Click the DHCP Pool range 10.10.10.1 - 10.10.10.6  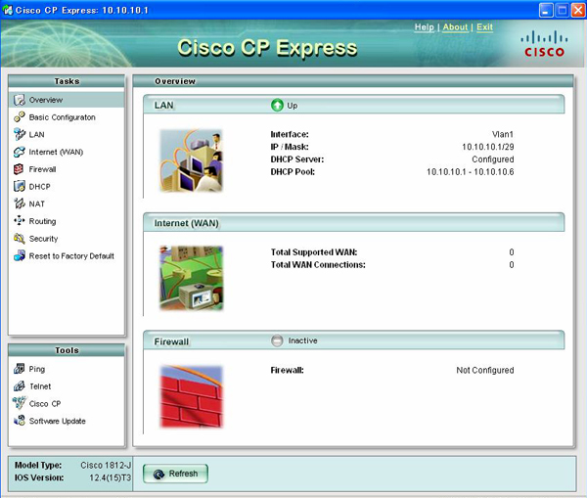coord(471,172)
